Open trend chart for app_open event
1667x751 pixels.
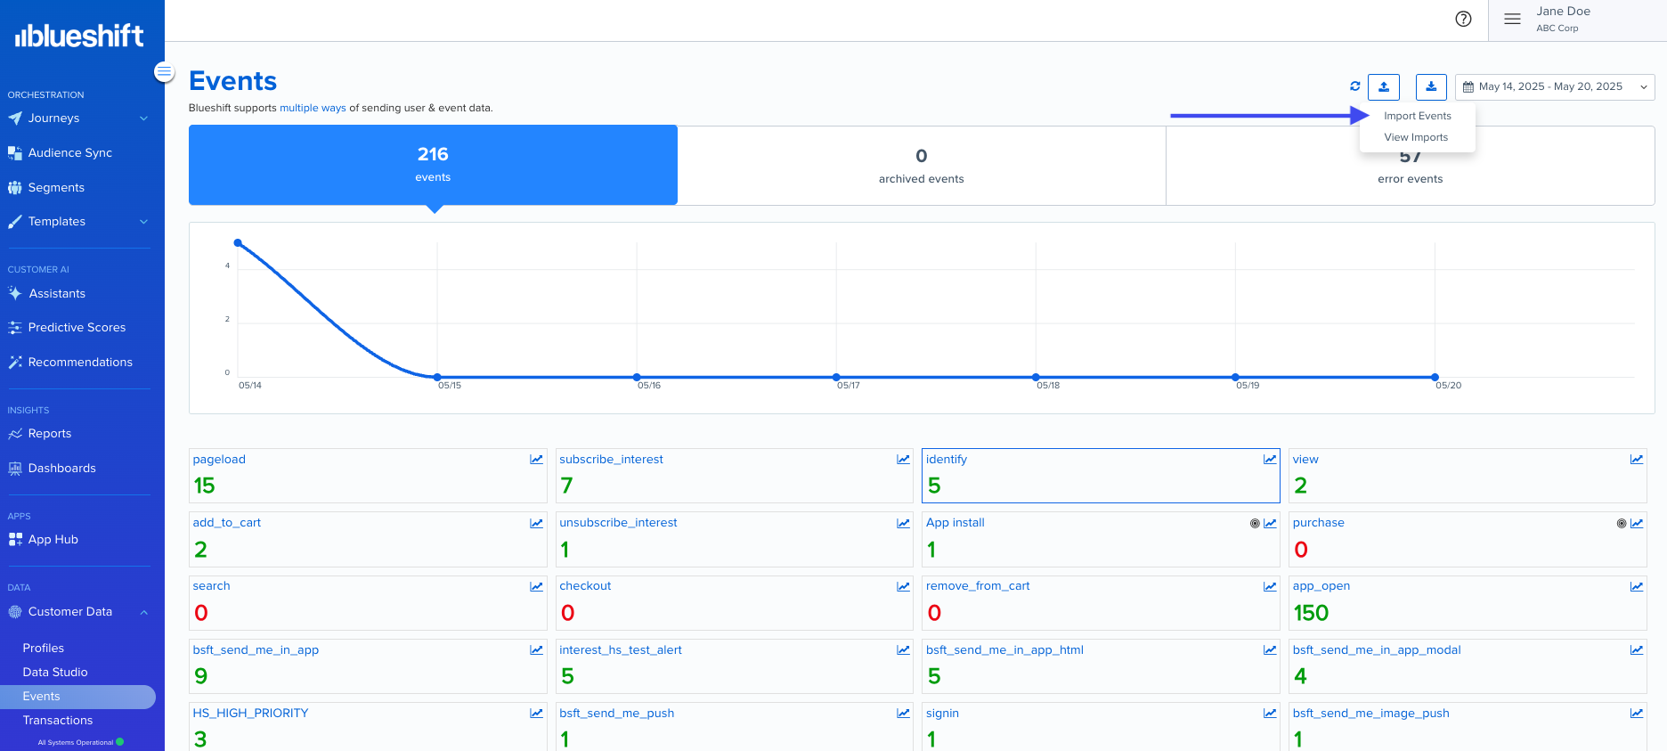click(1637, 586)
